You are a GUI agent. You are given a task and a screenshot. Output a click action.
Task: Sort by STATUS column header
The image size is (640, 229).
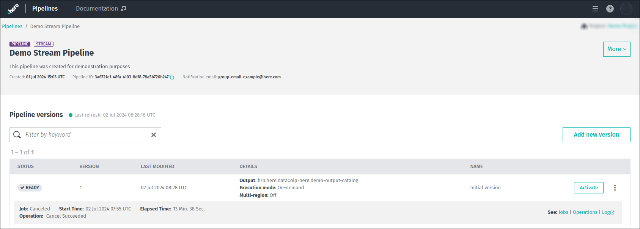(x=25, y=167)
